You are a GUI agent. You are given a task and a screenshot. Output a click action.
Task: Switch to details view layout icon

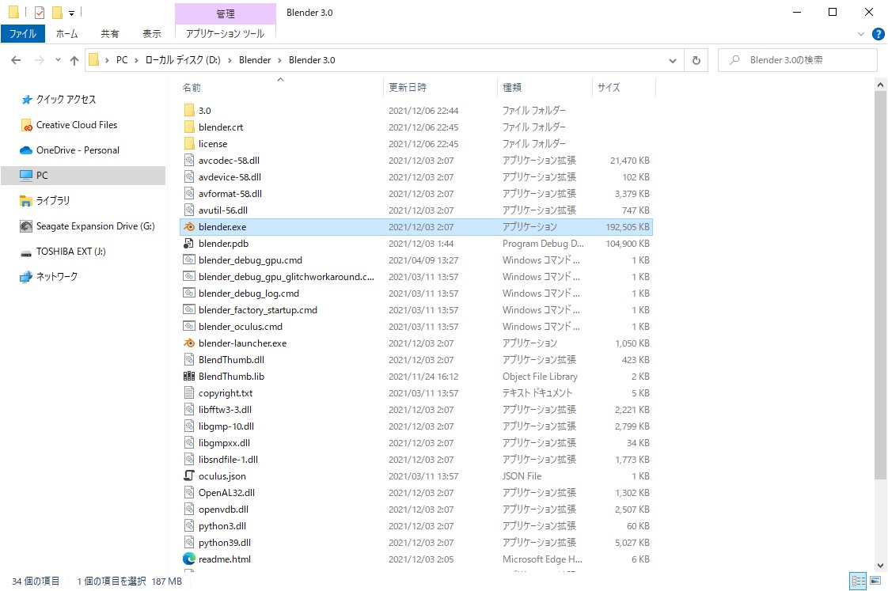tap(859, 581)
